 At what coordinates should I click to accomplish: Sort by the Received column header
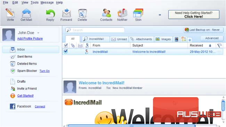pos(202,45)
